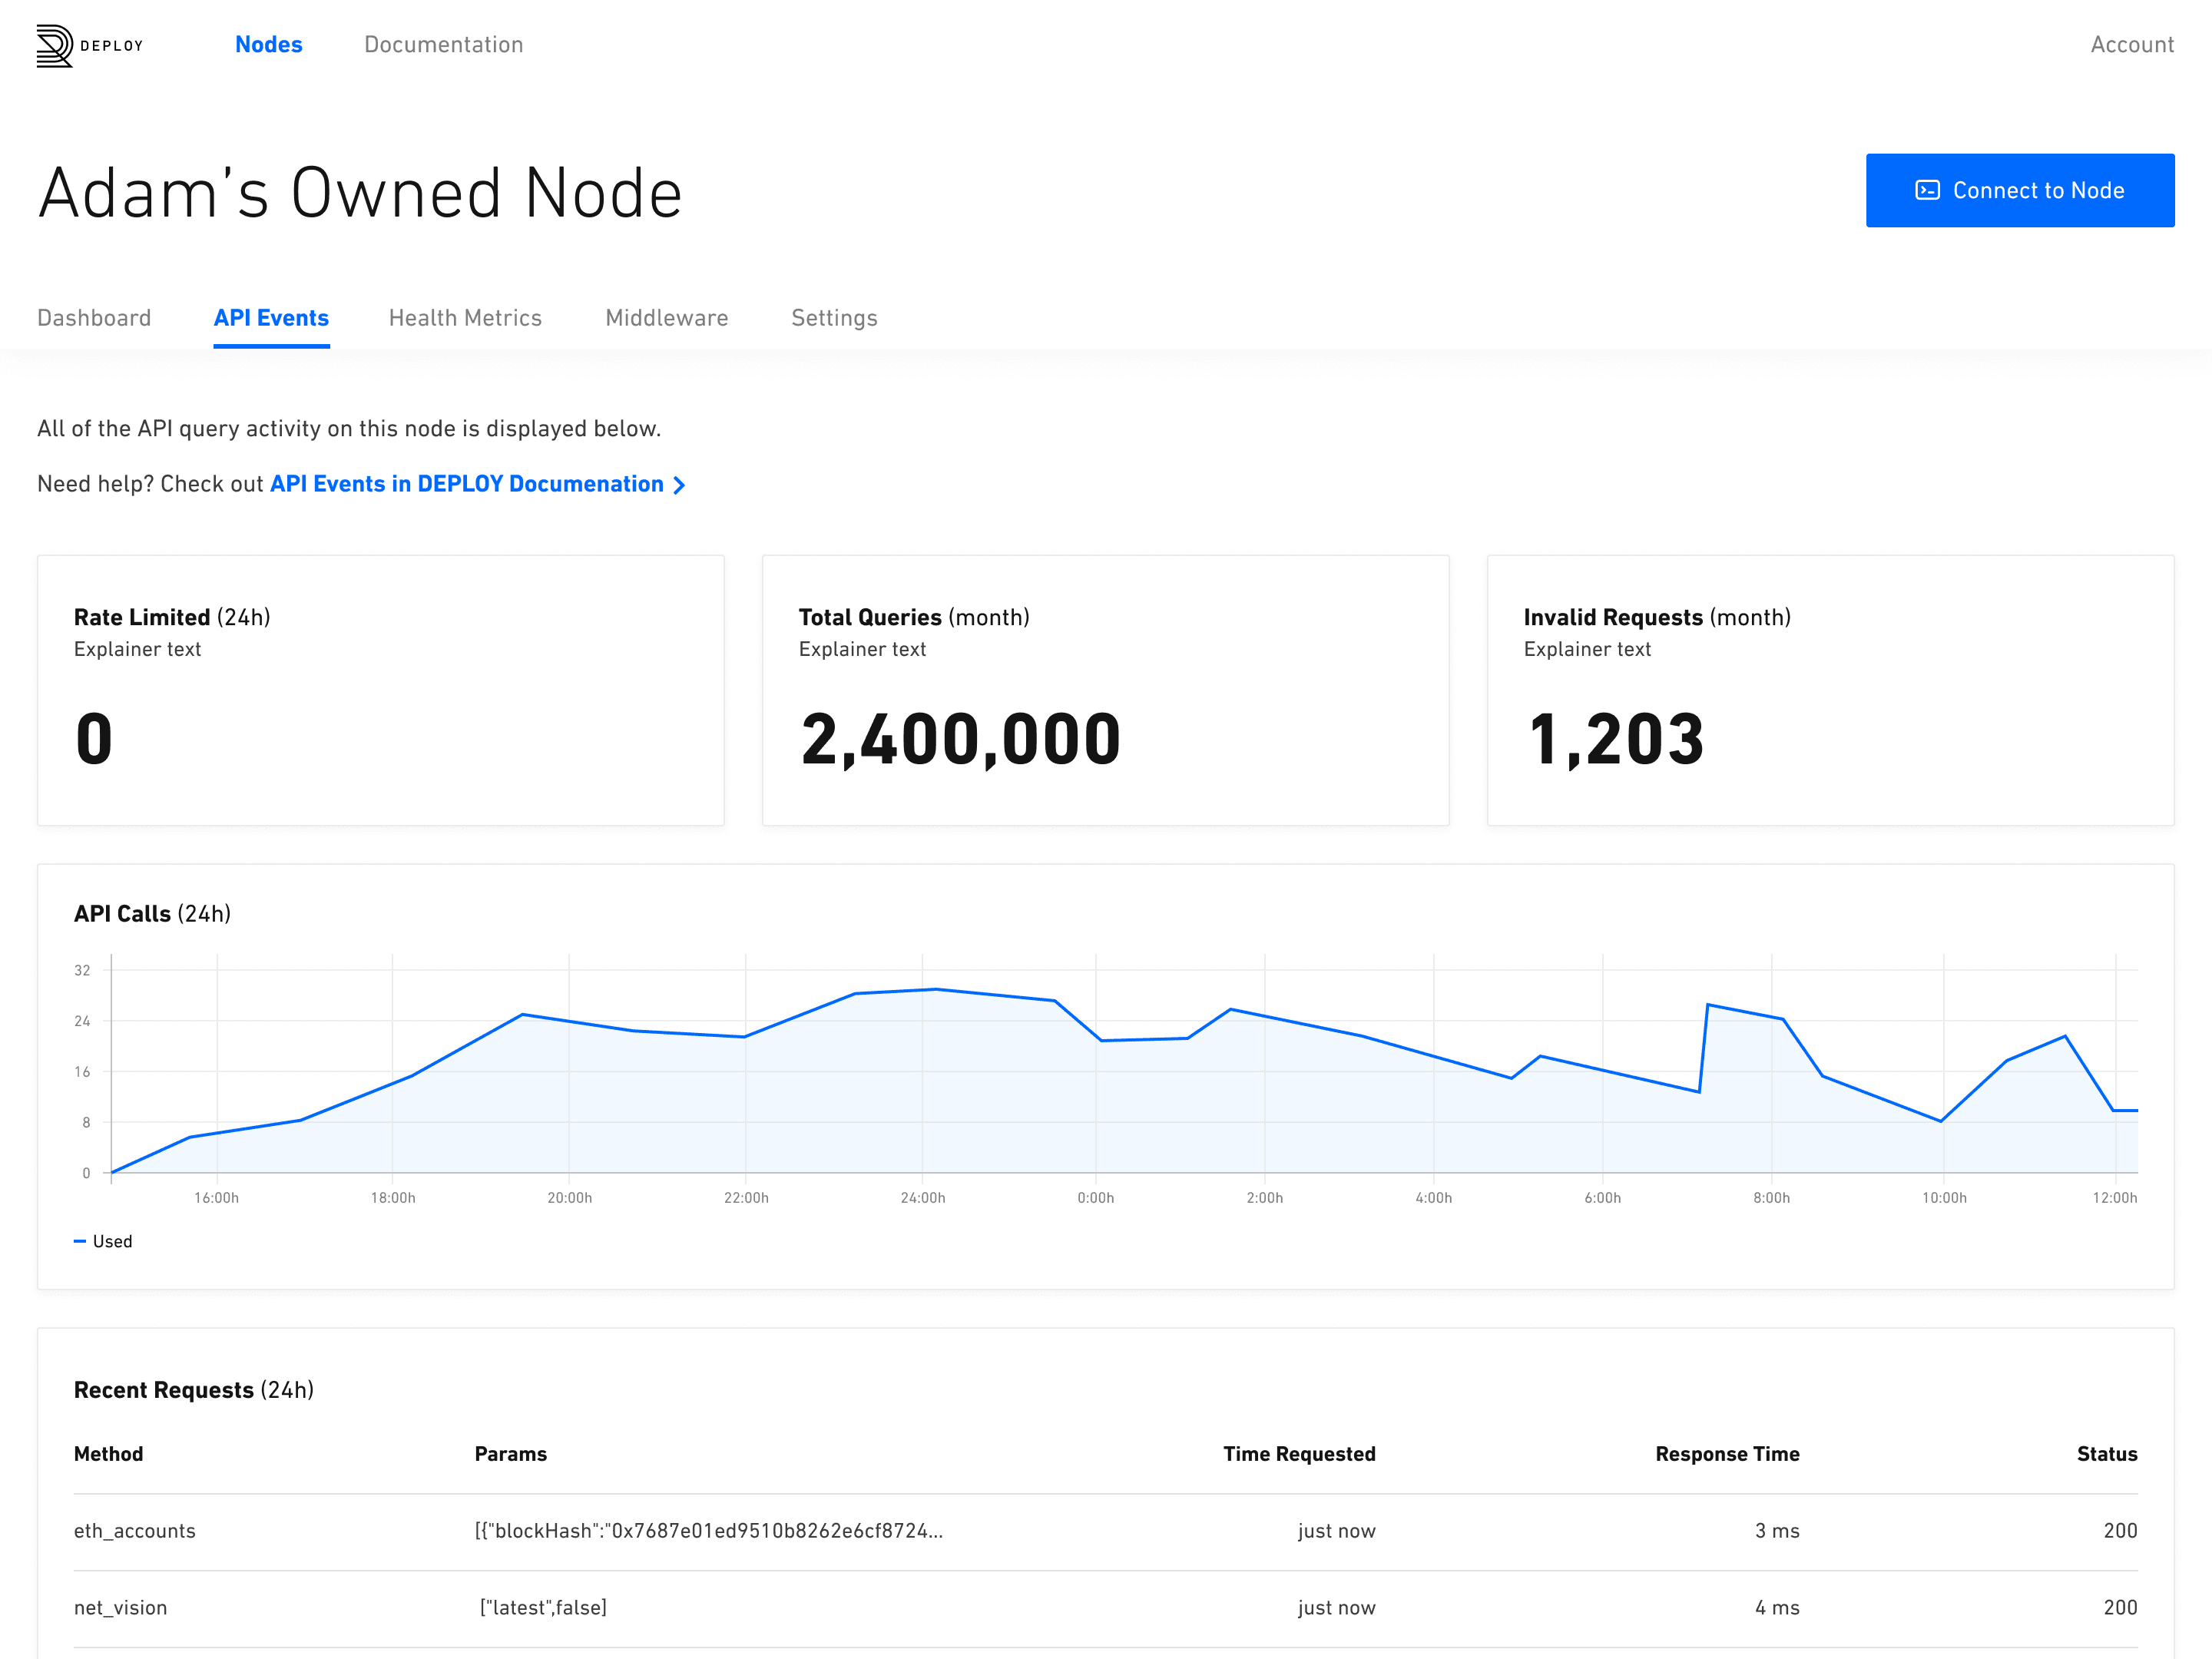Click the Response Time column header
2212x1659 pixels.
[1727, 1454]
